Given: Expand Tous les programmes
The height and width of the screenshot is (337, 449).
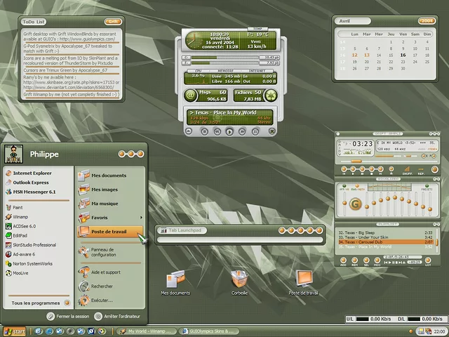Looking at the screenshot, I should pos(36,303).
